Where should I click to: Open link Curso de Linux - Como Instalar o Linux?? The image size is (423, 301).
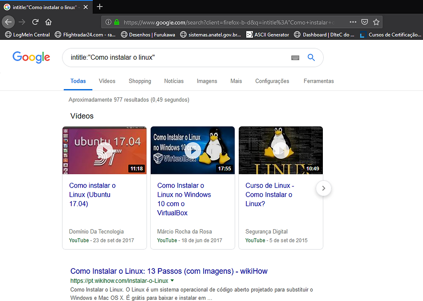[269, 195]
